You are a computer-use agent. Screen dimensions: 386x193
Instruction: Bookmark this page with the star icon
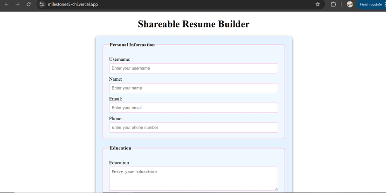[x=318, y=5]
